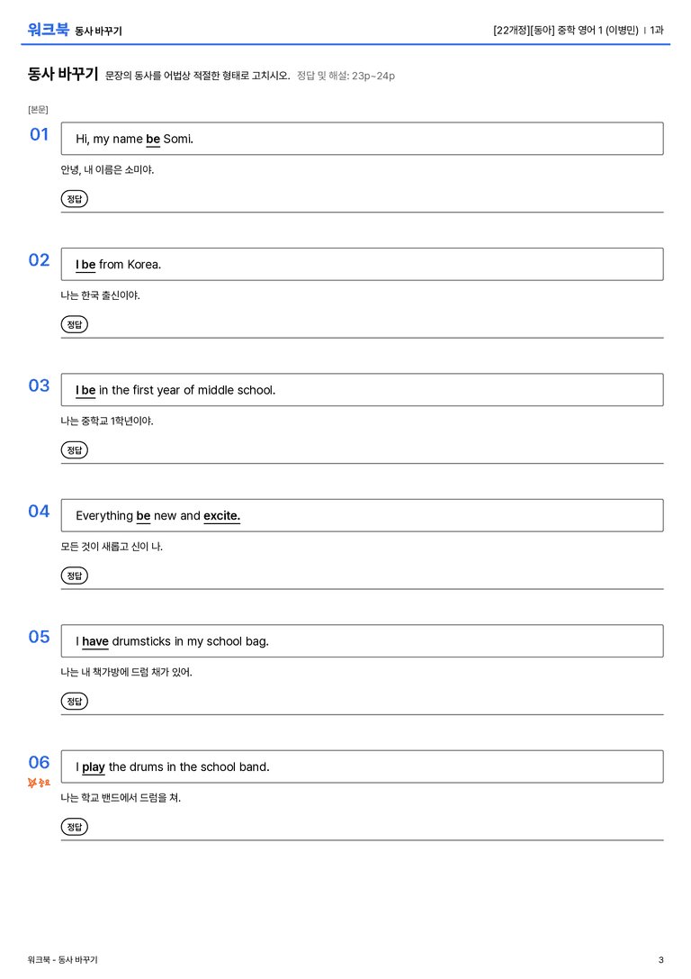691x979 pixels.
Task: Click the 정답 badge under question 04
Action: tap(74, 575)
